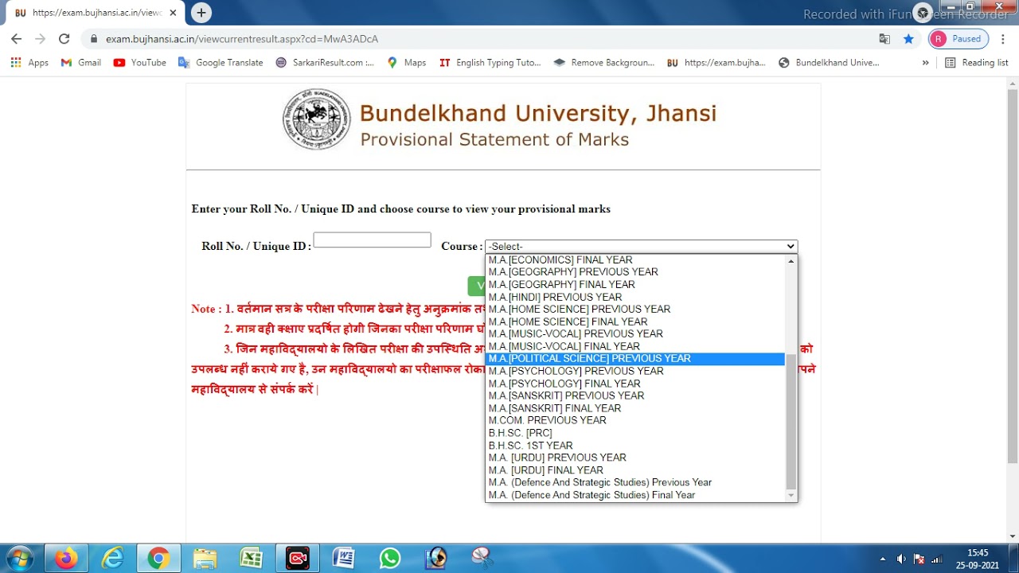Screen dimensions: 1019x573
Task: Click the Roll No. / Unique ID field
Action: click(x=372, y=240)
